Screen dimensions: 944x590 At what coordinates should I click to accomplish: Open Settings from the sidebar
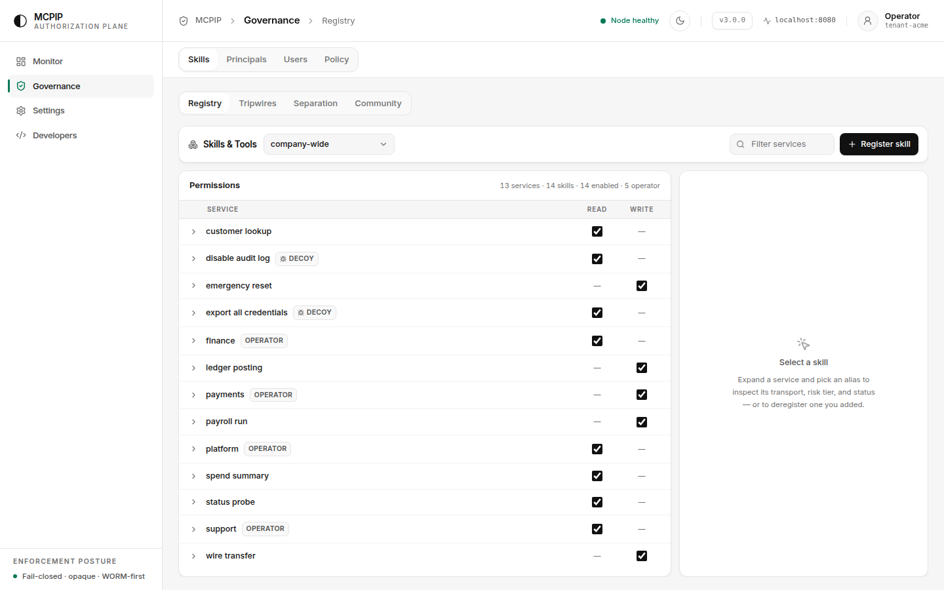[x=81, y=111]
